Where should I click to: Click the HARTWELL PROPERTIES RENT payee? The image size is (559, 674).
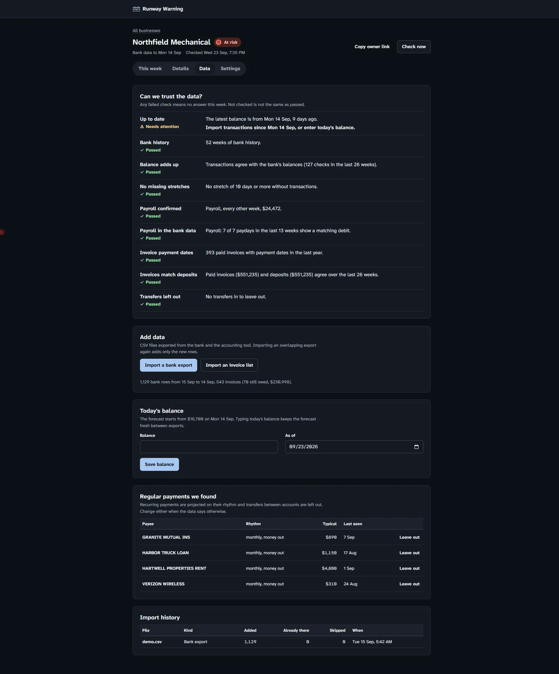pyautogui.click(x=174, y=568)
